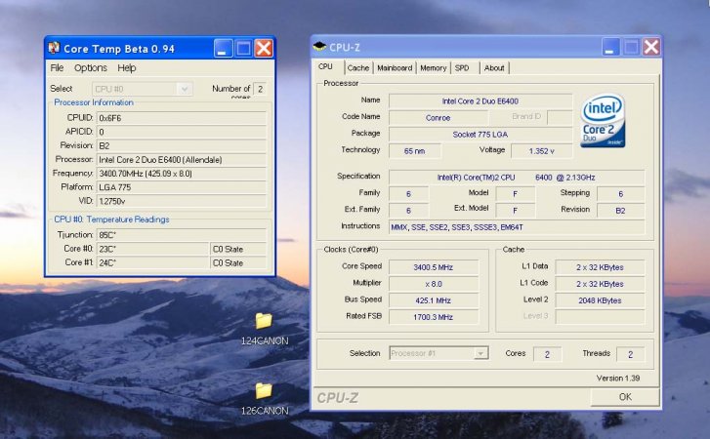The image size is (710, 439).
Task: Click the Threads value 2
Action: pos(630,354)
